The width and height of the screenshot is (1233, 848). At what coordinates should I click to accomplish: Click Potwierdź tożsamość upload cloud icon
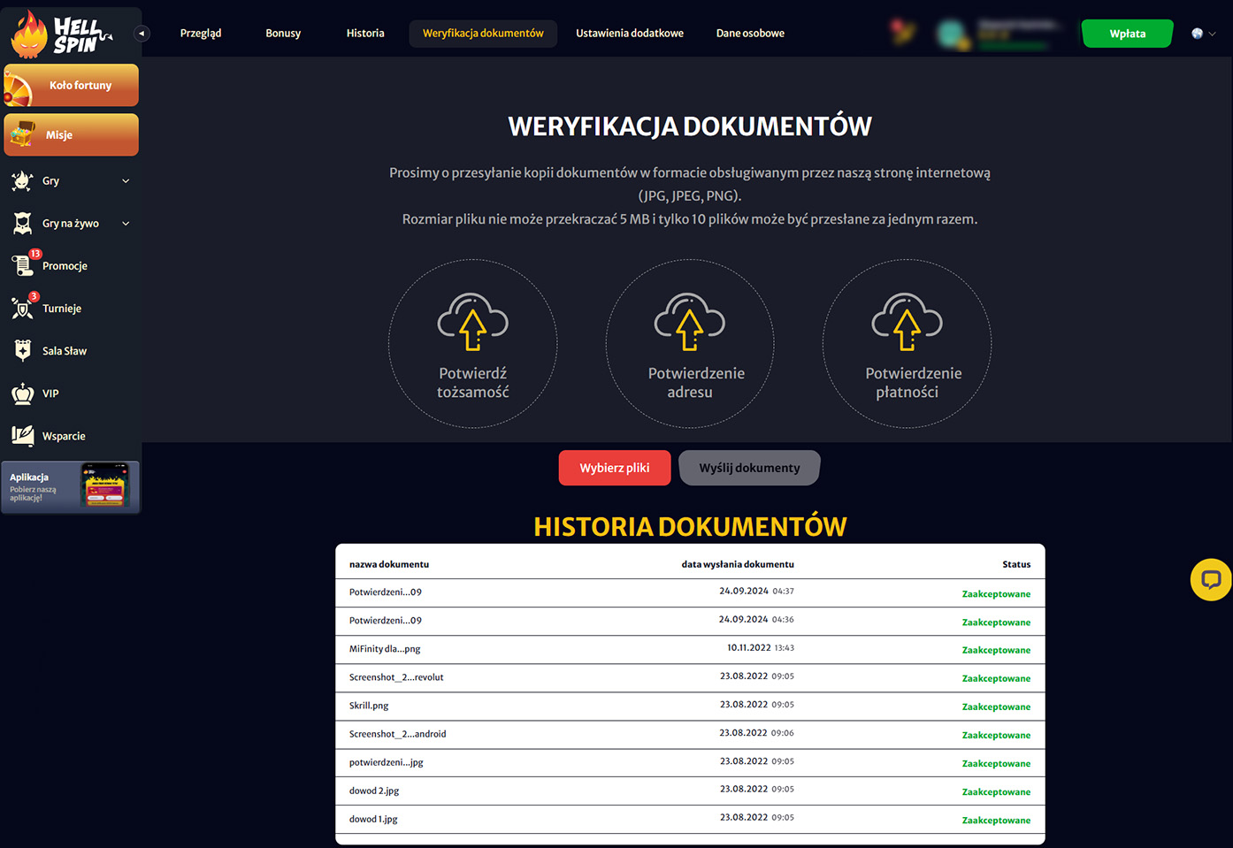coord(472,322)
